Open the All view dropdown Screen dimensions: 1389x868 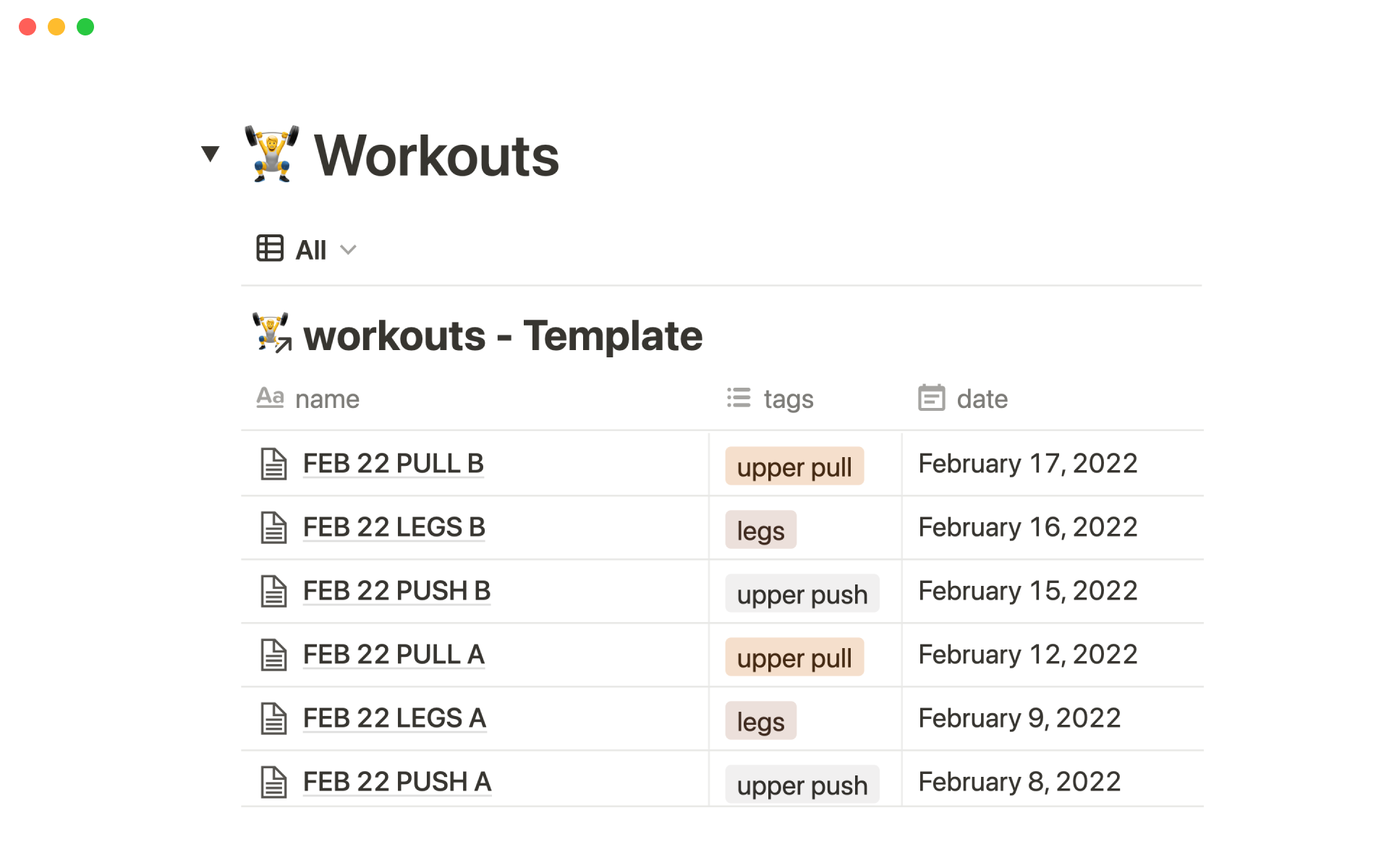(x=310, y=249)
